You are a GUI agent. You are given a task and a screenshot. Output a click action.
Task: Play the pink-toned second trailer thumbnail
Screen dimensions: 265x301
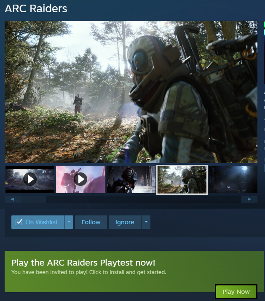click(80, 179)
